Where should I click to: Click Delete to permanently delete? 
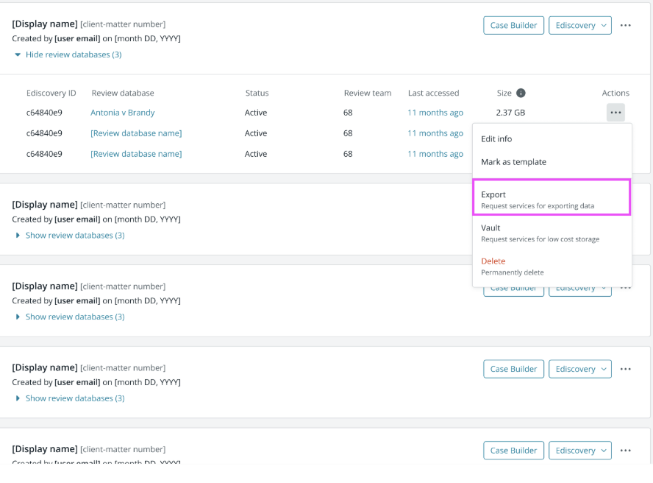click(x=493, y=261)
